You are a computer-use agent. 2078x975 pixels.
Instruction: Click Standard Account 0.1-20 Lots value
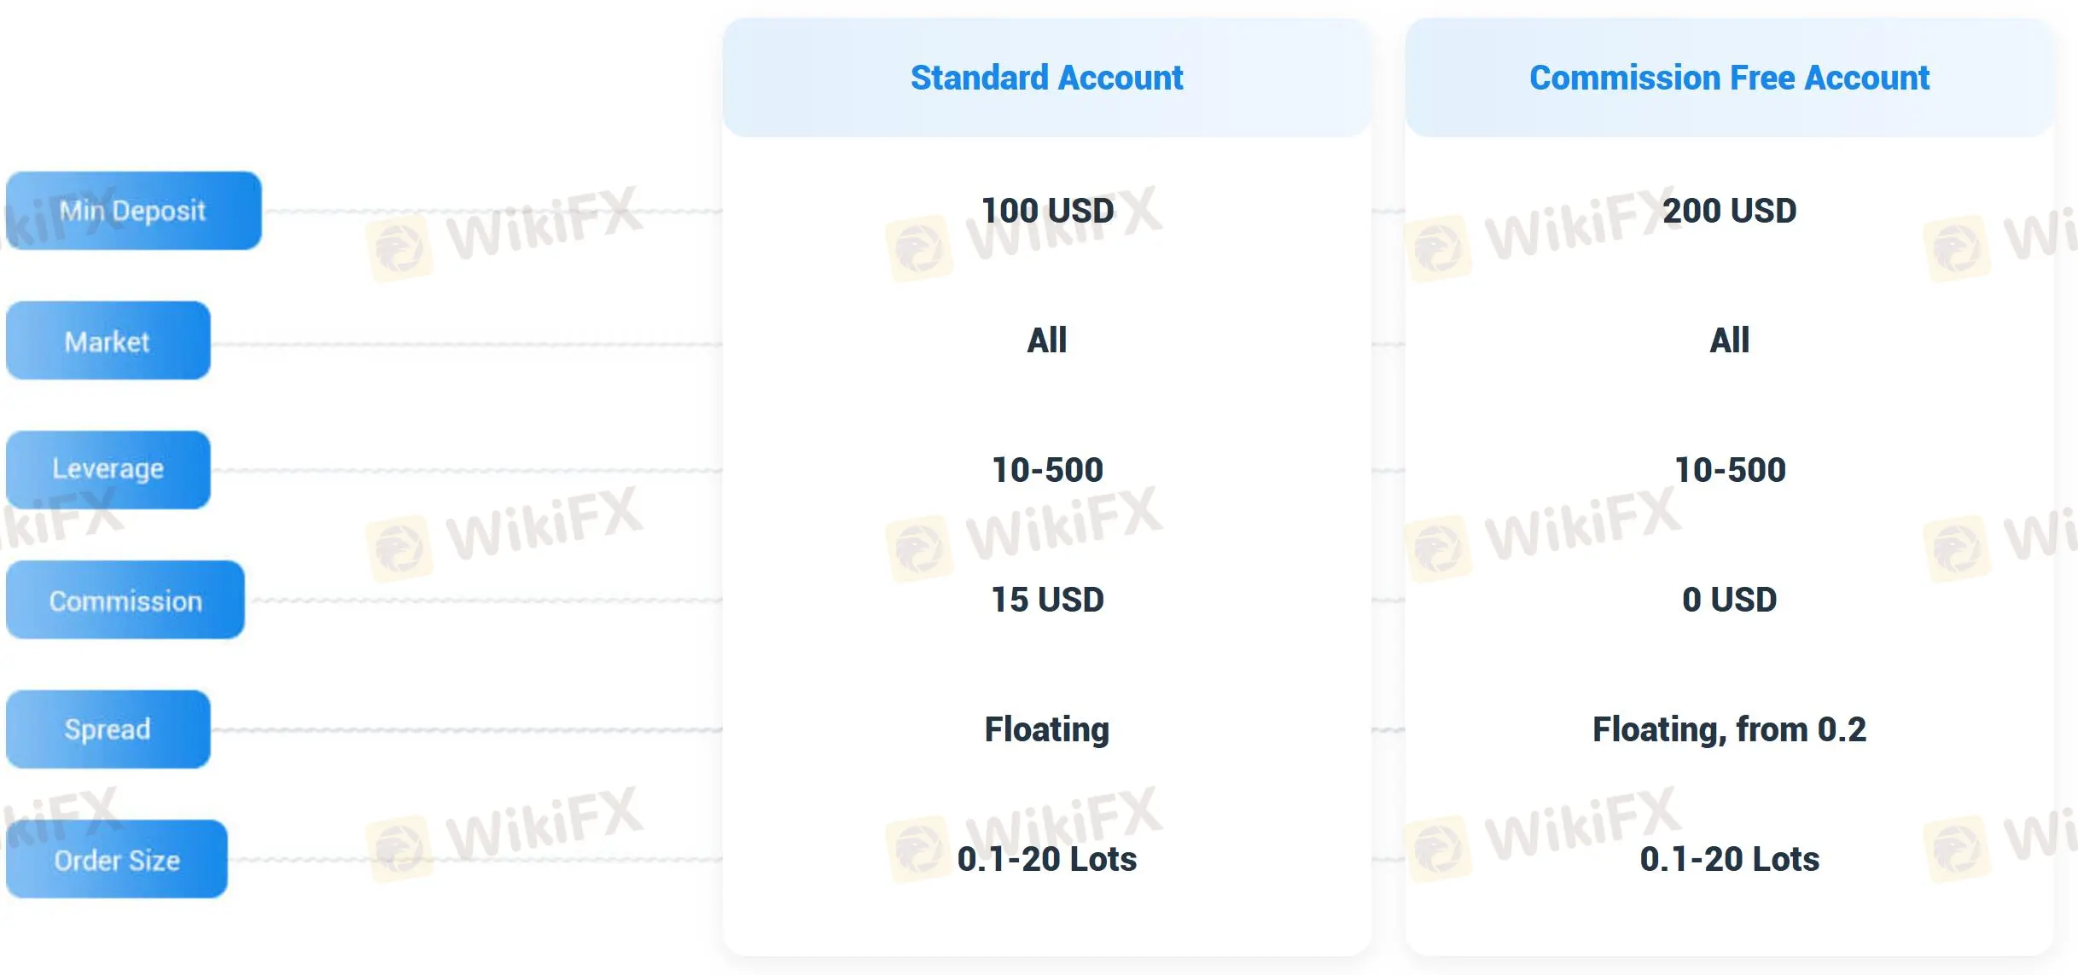tap(1046, 859)
